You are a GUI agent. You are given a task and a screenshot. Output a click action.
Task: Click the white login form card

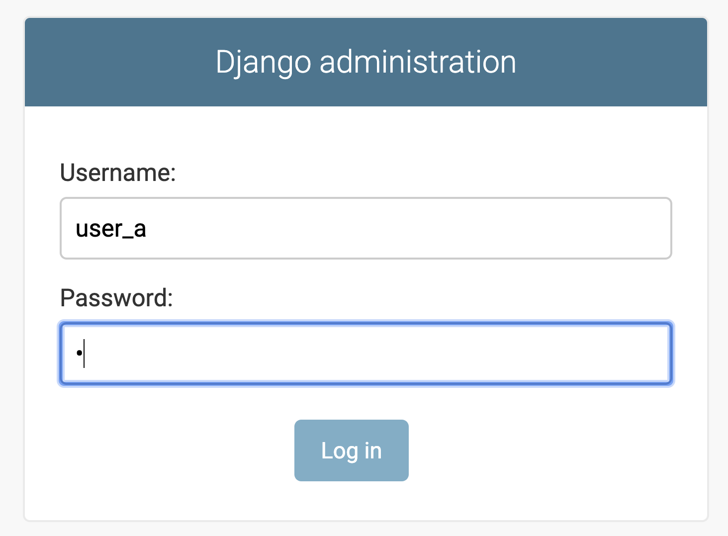pyautogui.click(x=365, y=497)
